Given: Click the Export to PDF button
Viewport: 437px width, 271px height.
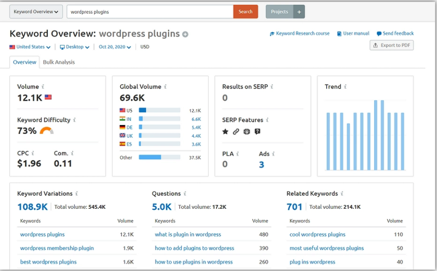Looking at the screenshot, I should point(392,45).
